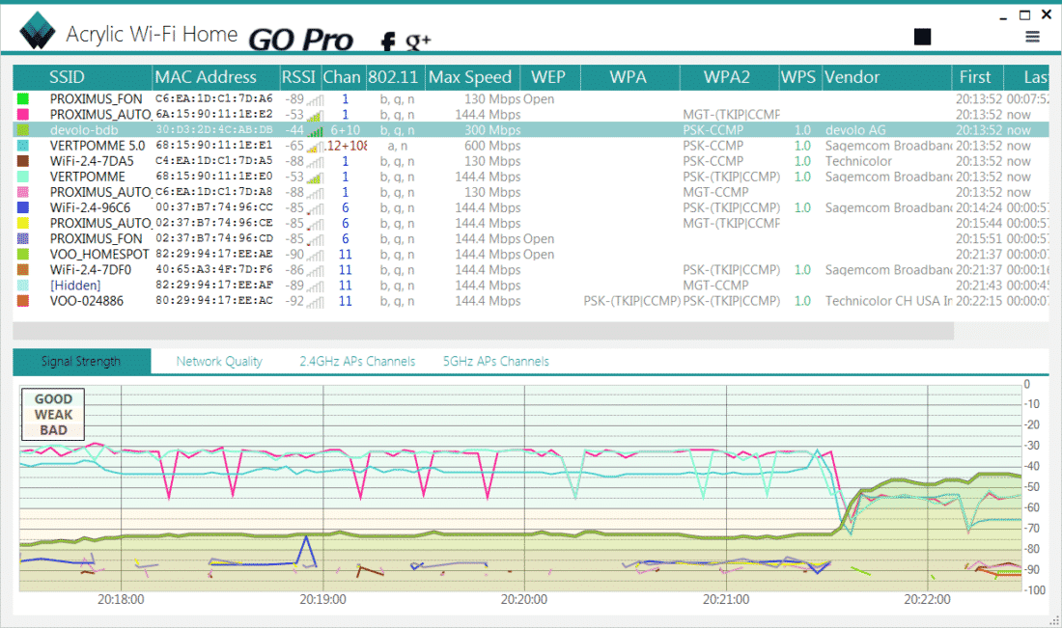Screen dimensions: 1062x628
Task: Open the 5GHz APs Channels tab
Action: (496, 362)
